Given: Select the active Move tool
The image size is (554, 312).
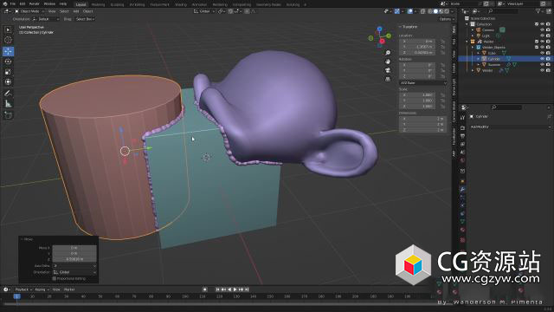Looking at the screenshot, I should [x=8, y=51].
